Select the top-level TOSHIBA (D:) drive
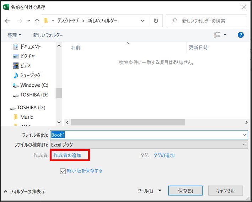Screen dimensions: 252x202 click(x=27, y=108)
